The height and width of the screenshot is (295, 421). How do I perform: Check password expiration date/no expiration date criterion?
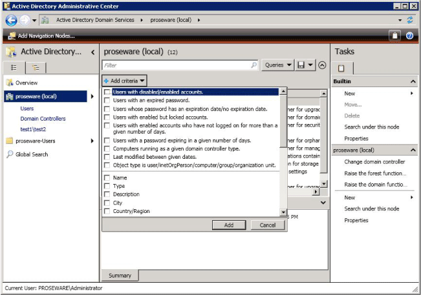pyautogui.click(x=107, y=109)
